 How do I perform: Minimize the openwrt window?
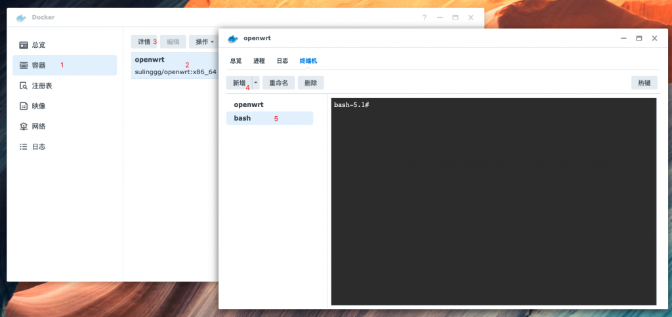pos(623,38)
